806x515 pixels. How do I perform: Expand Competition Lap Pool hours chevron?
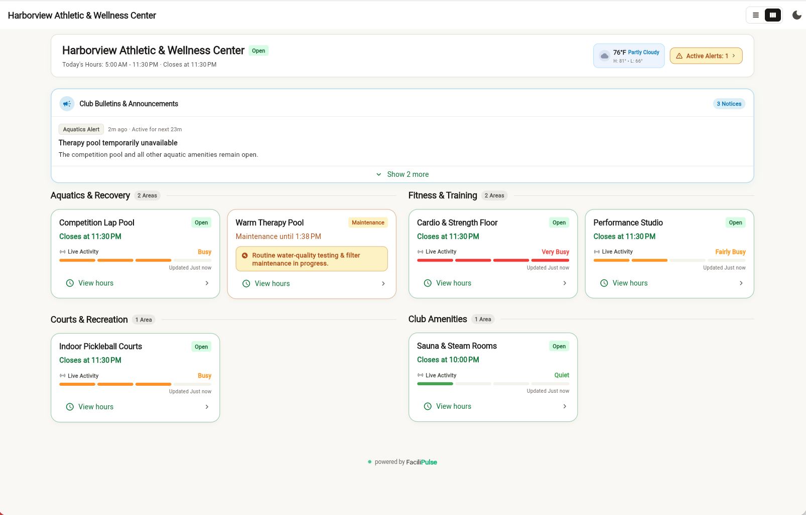coord(207,283)
